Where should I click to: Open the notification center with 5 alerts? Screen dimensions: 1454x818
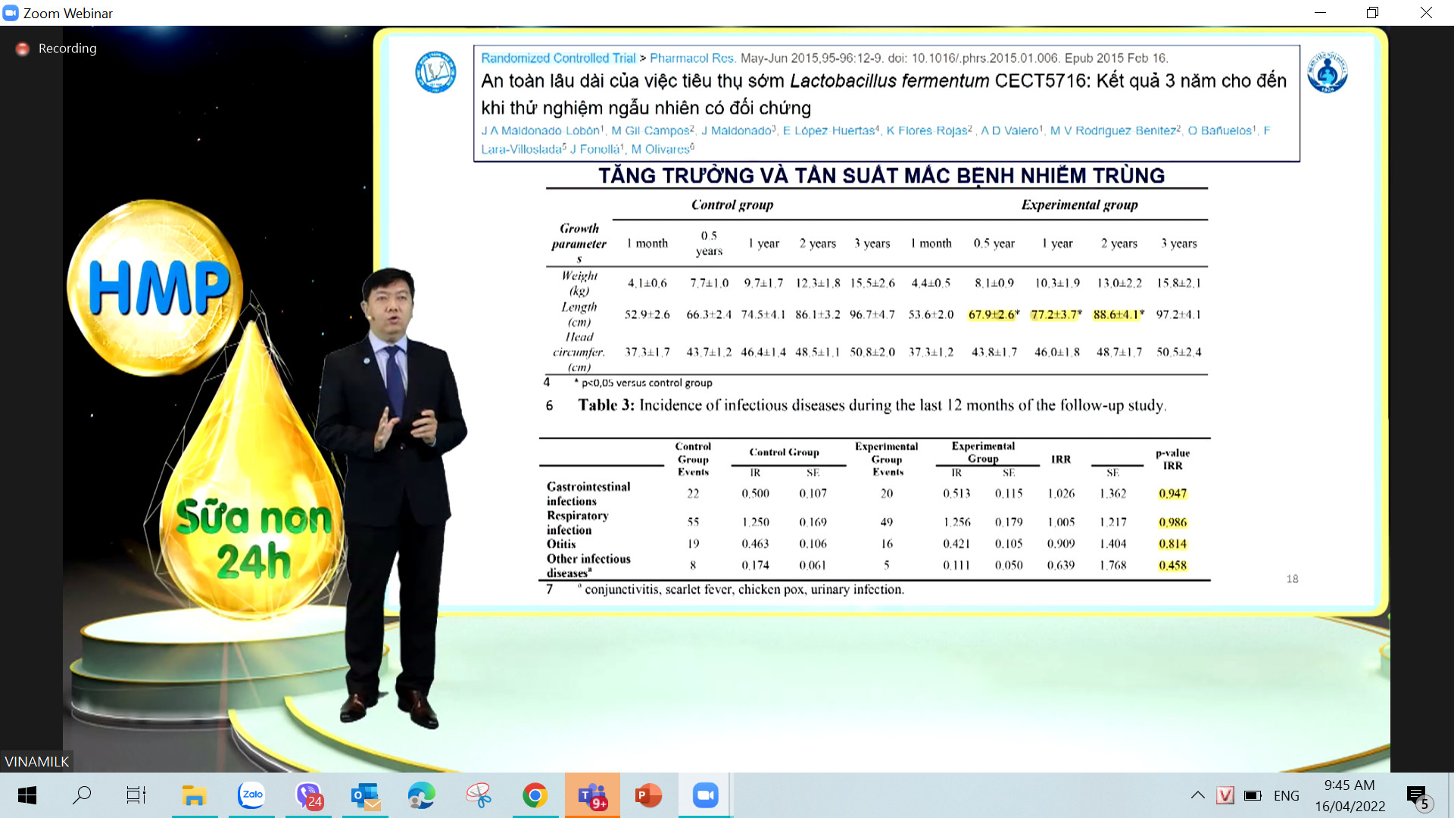pyautogui.click(x=1418, y=797)
